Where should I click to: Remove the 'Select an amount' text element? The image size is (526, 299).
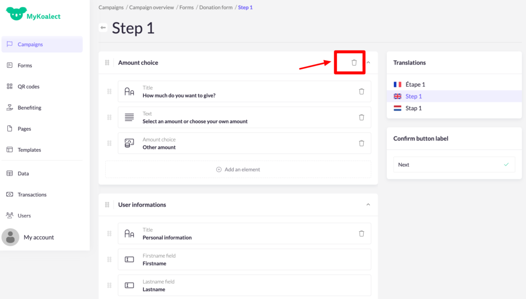pos(361,117)
